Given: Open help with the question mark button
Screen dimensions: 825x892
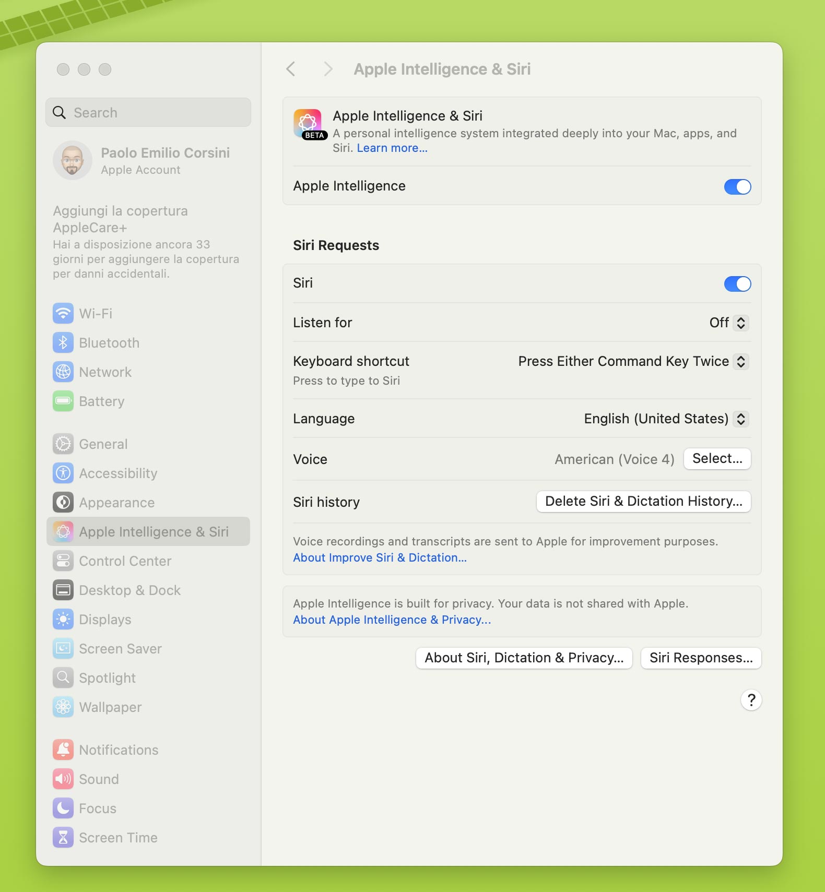Looking at the screenshot, I should pos(751,700).
